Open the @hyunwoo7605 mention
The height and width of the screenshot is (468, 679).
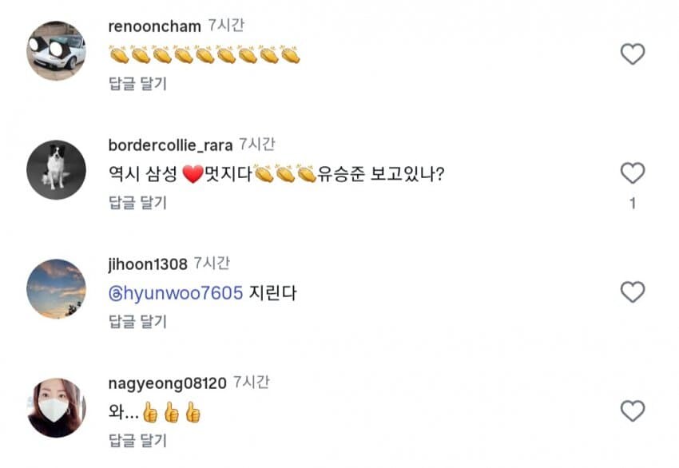pyautogui.click(x=175, y=293)
